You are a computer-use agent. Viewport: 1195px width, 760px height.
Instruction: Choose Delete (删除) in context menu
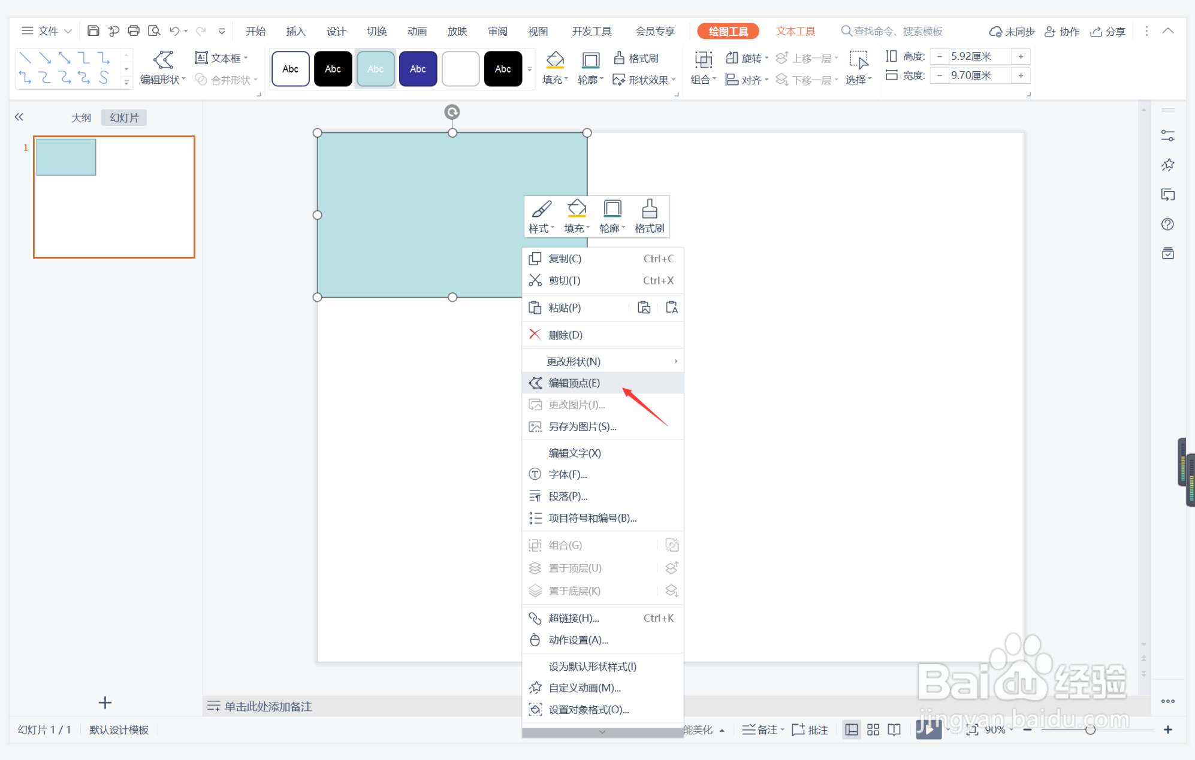602,335
